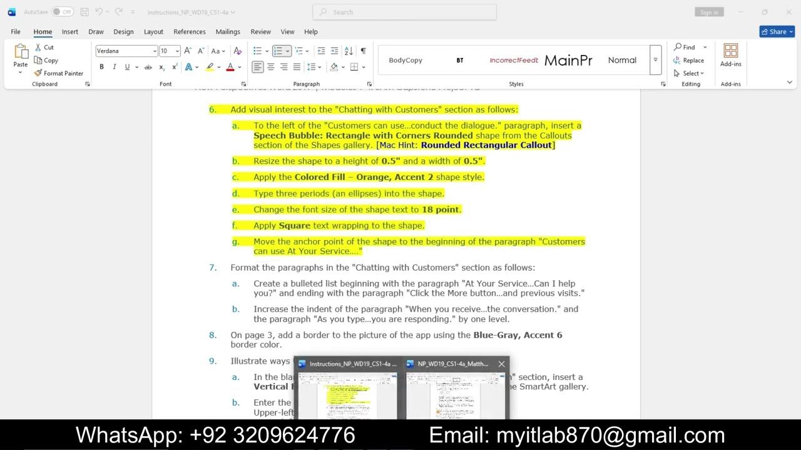801x450 pixels.
Task: Switch to the Draw tab
Action: point(96,31)
